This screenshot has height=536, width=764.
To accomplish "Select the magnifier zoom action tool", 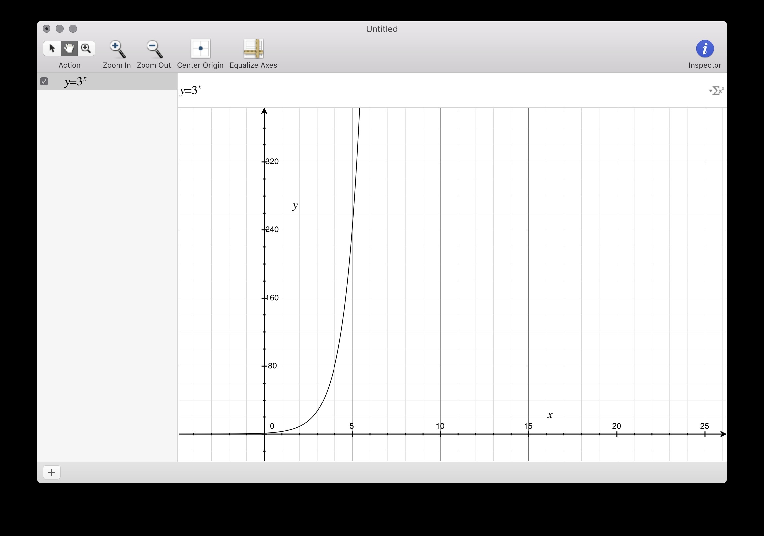I will pos(86,48).
